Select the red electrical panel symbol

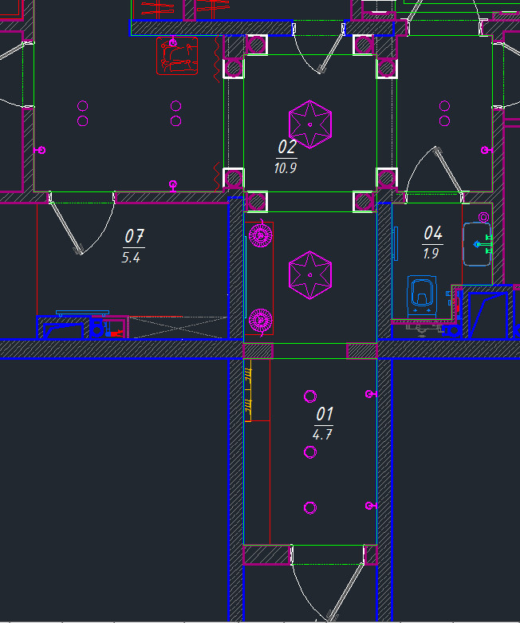pos(176,56)
